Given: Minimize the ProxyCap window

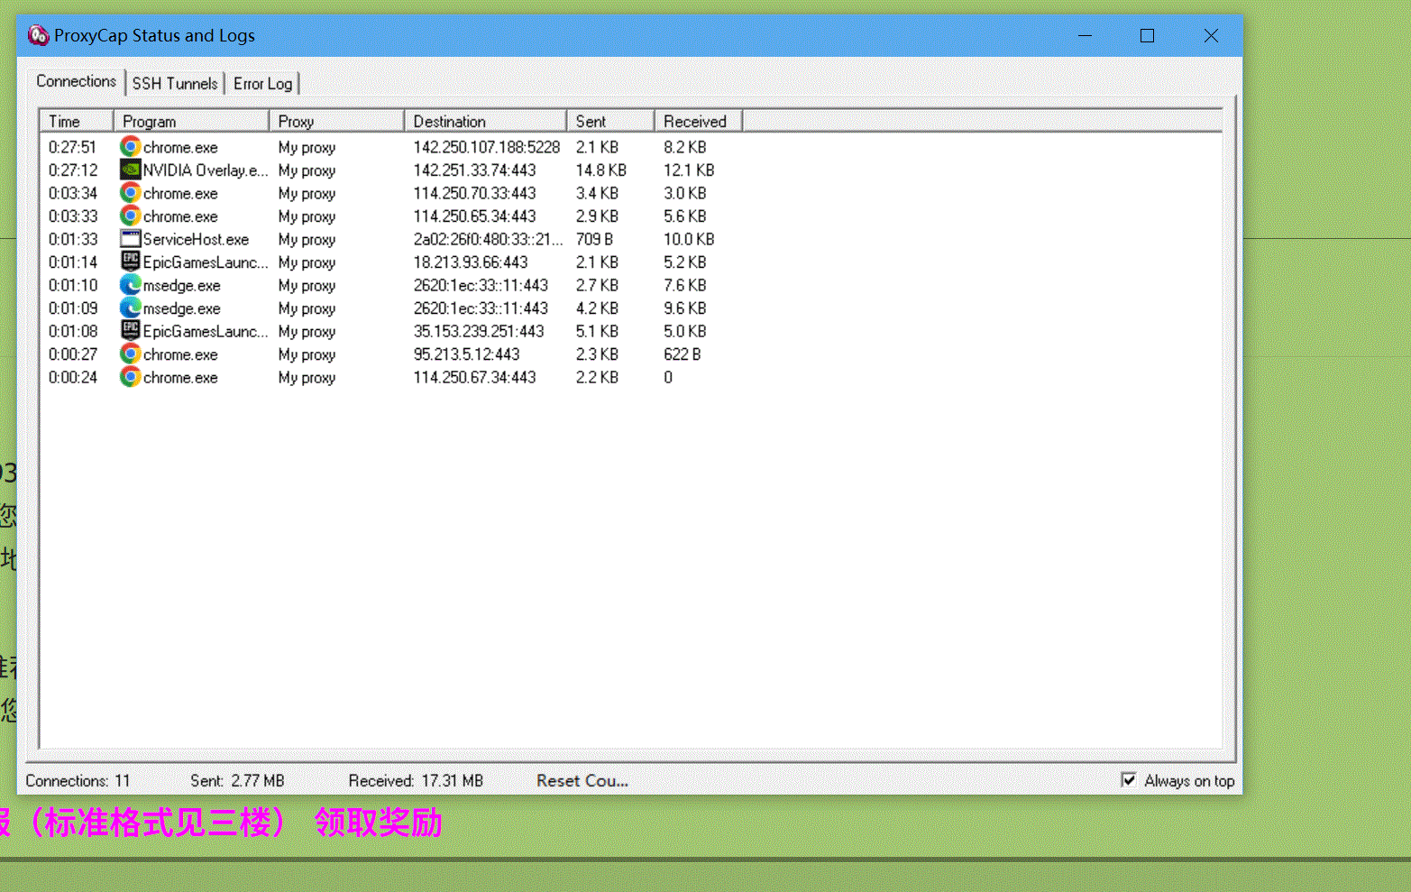Looking at the screenshot, I should (1085, 36).
